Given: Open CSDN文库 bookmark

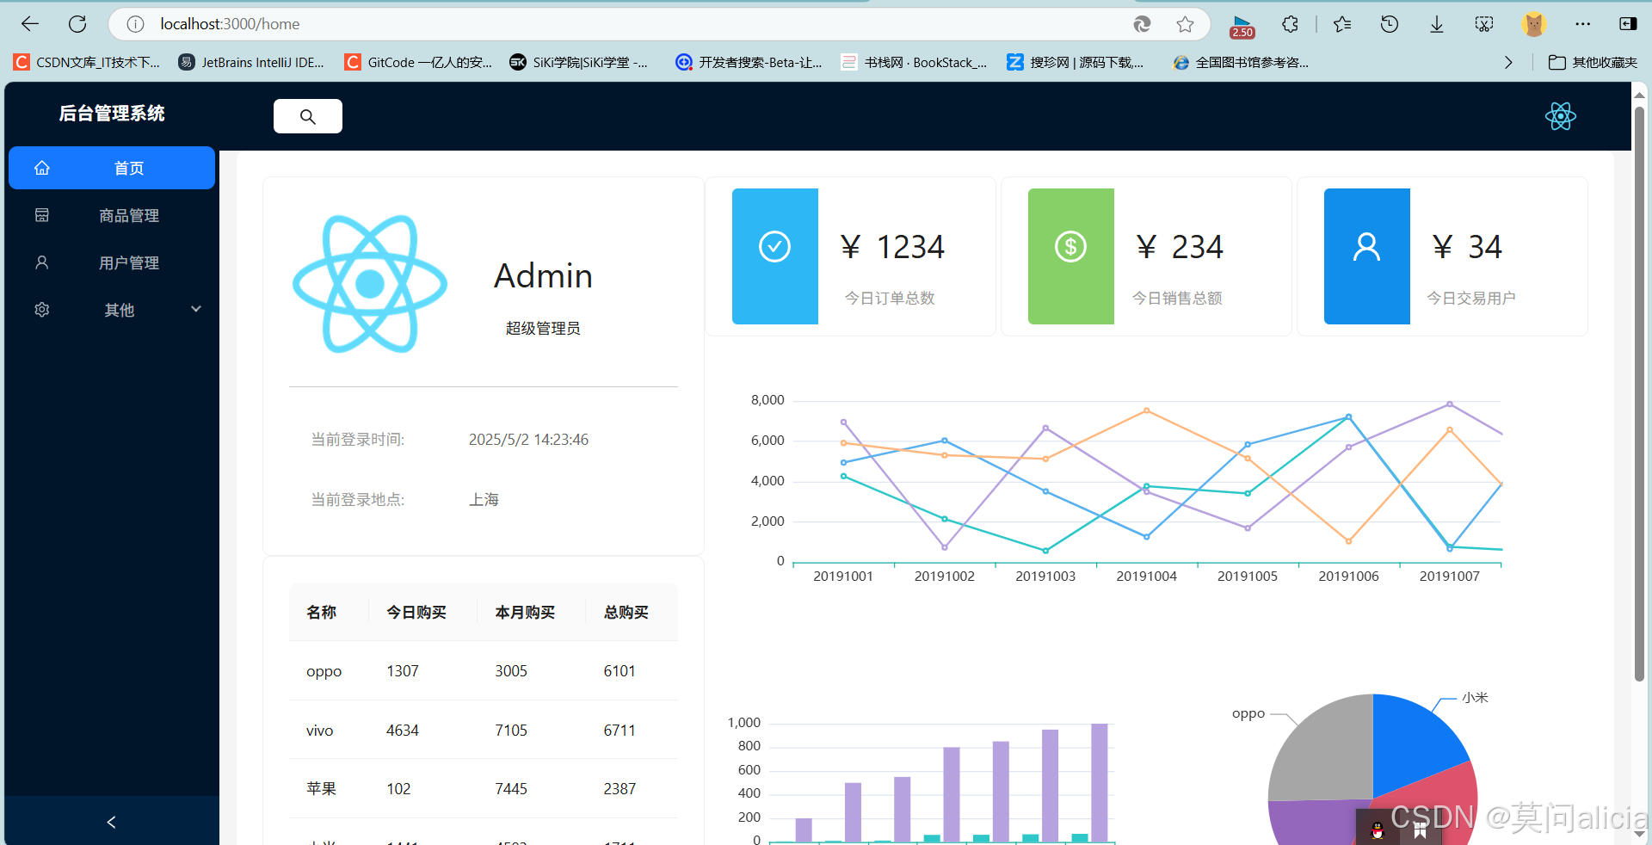Looking at the screenshot, I should (x=88, y=62).
